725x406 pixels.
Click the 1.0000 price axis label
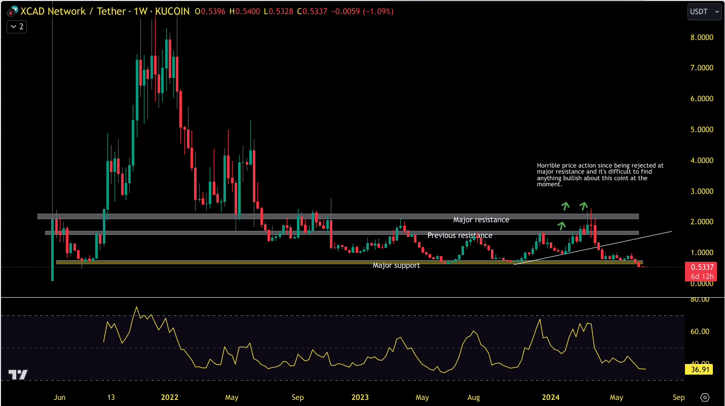pos(701,253)
